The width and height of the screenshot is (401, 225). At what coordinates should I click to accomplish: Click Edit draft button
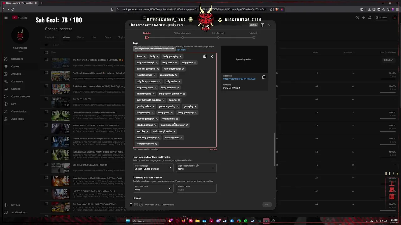coord(388,60)
